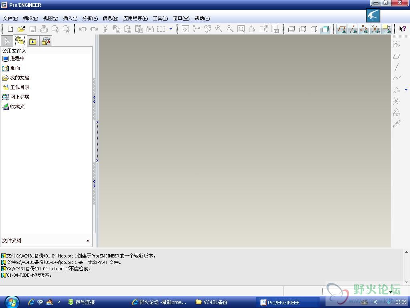410x308 pixels.
Task: Click the Datum Plane tool in right toolbar
Action: (396, 56)
